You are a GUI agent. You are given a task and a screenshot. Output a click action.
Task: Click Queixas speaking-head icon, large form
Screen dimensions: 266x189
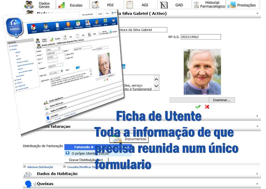click(28, 184)
